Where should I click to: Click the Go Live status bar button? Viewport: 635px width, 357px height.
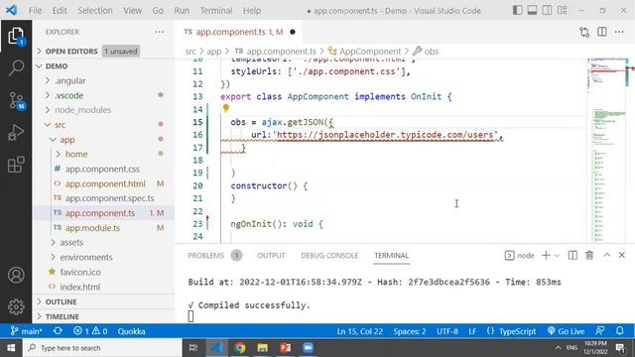[x=566, y=331]
